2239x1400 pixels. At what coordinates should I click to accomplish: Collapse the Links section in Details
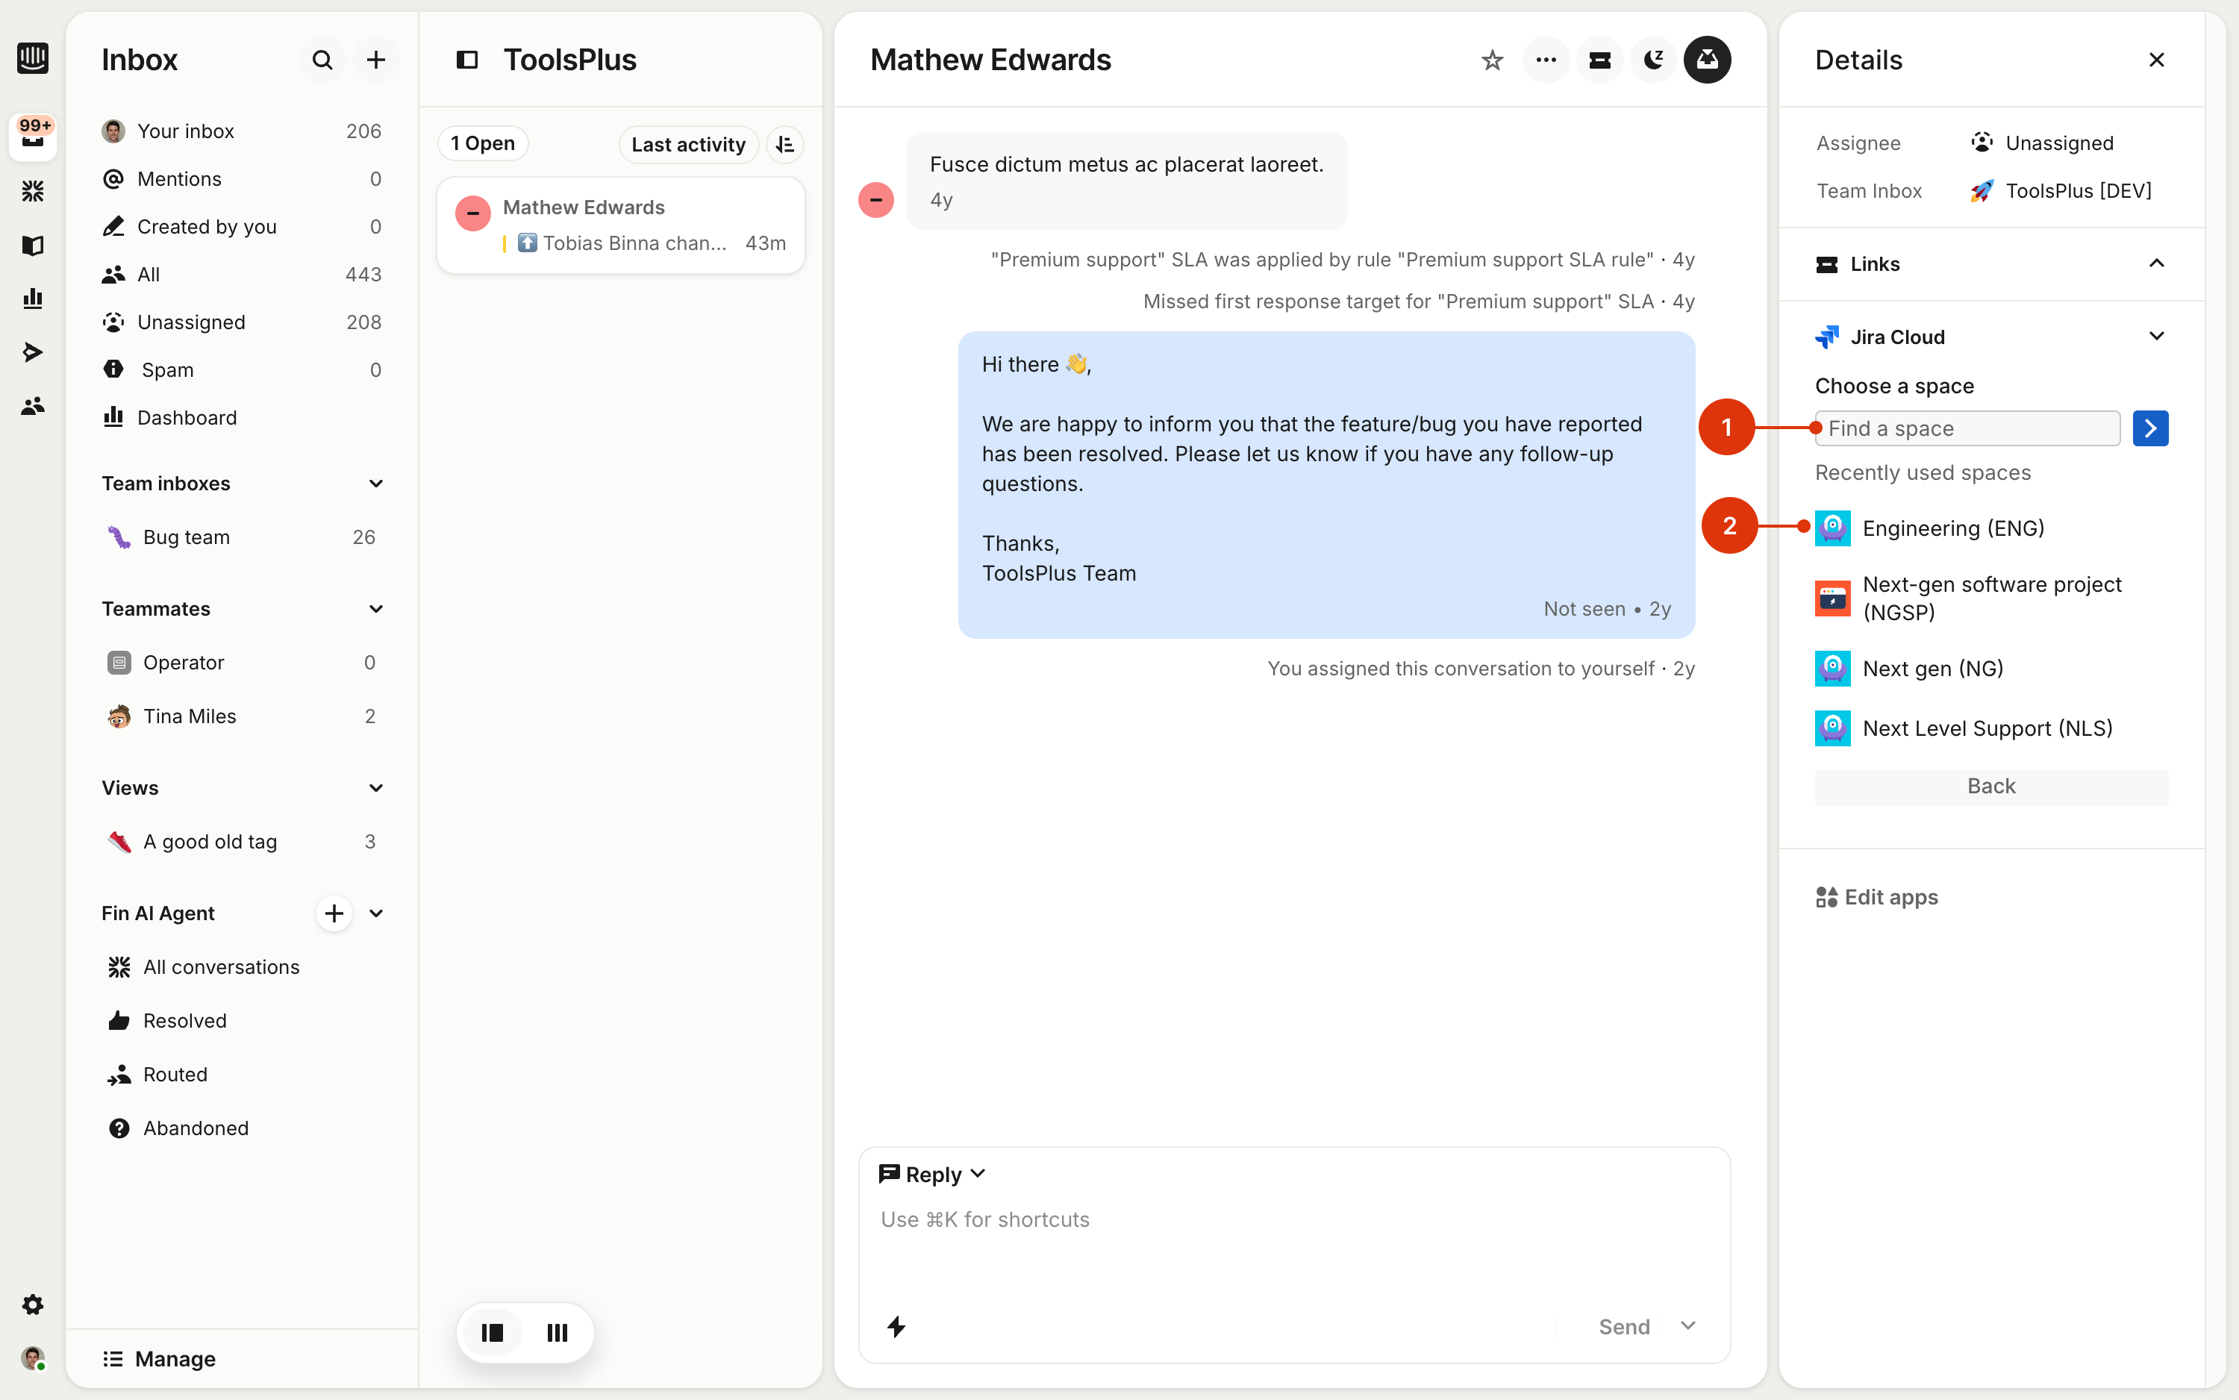(x=2155, y=264)
